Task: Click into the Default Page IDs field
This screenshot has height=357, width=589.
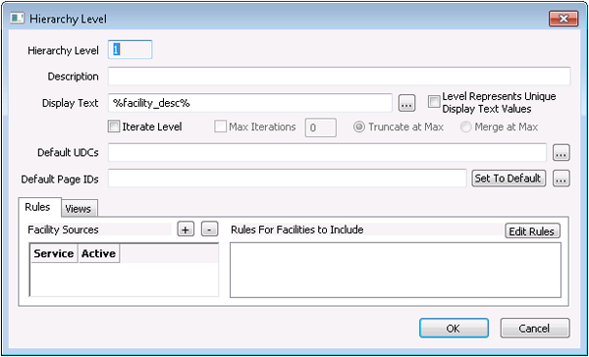Action: click(x=288, y=178)
